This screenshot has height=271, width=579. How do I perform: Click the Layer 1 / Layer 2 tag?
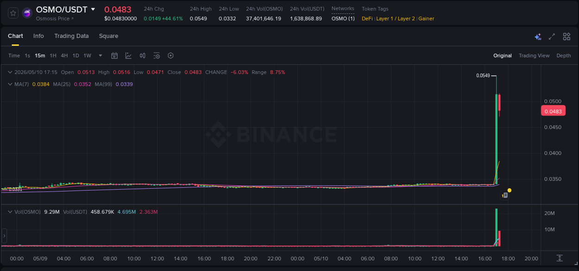pyautogui.click(x=396, y=18)
